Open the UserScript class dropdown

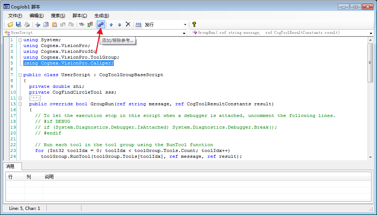tap(184, 33)
